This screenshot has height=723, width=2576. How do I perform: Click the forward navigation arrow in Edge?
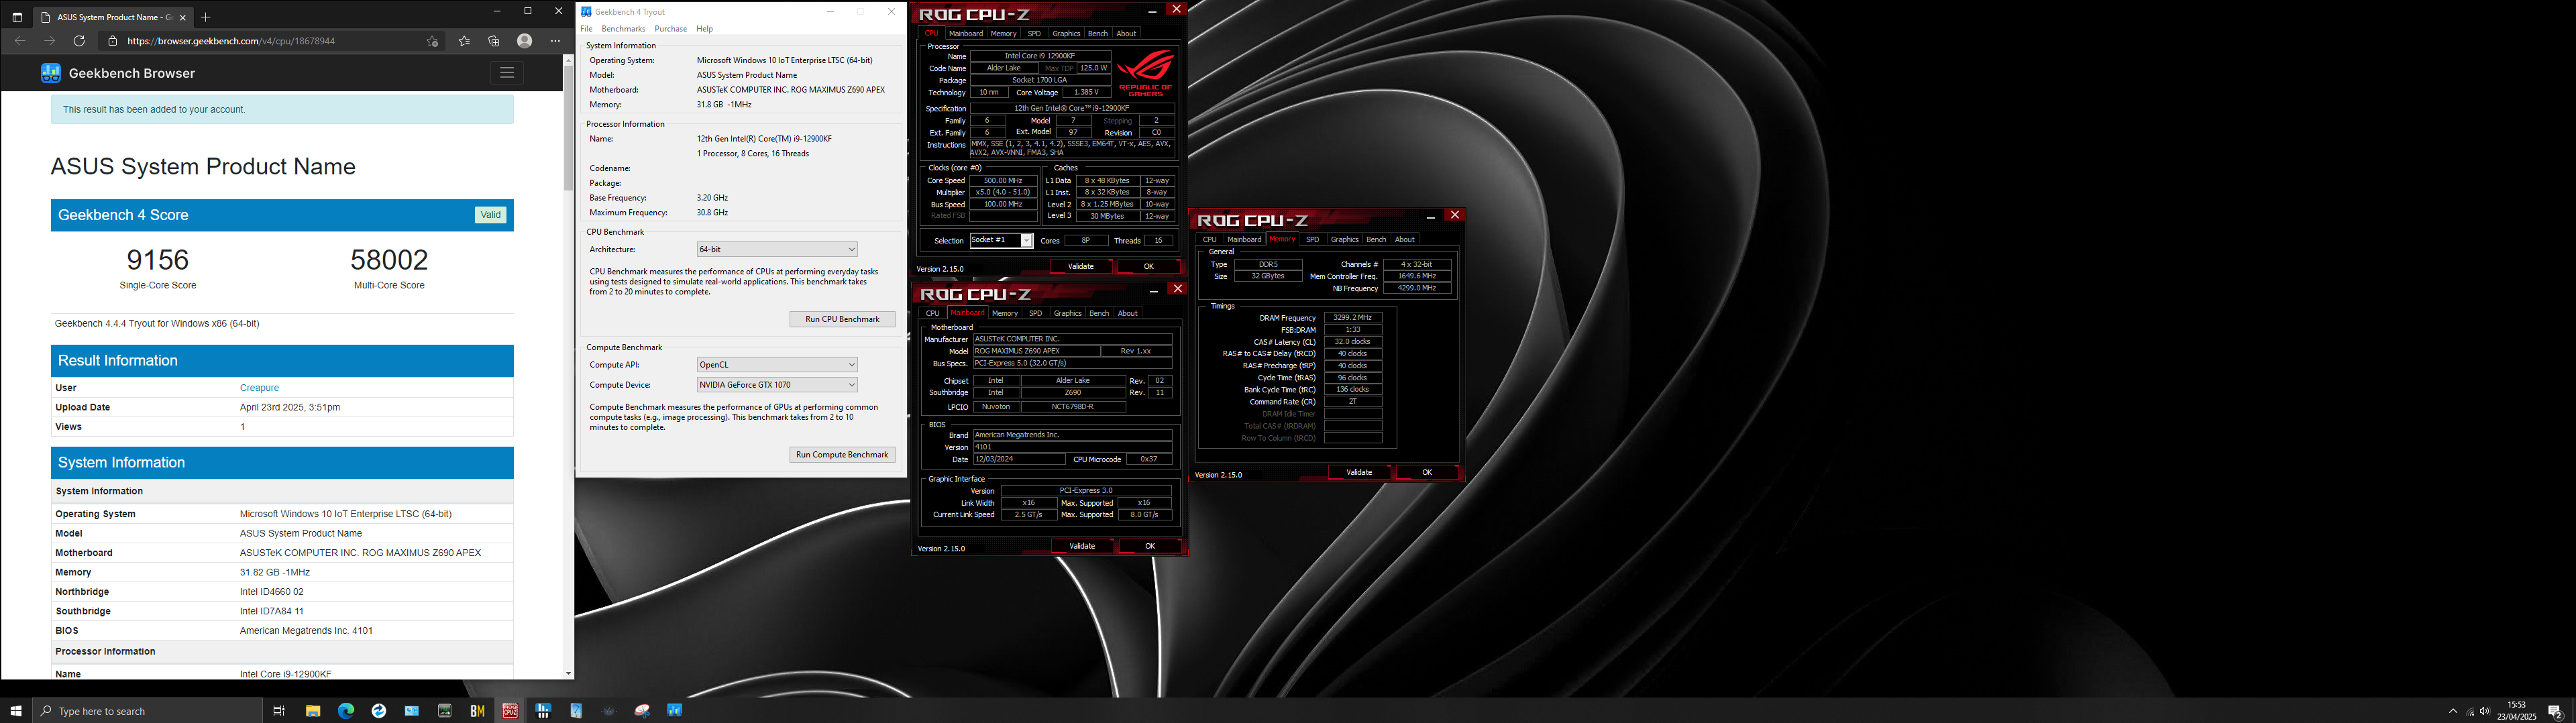coord(49,41)
